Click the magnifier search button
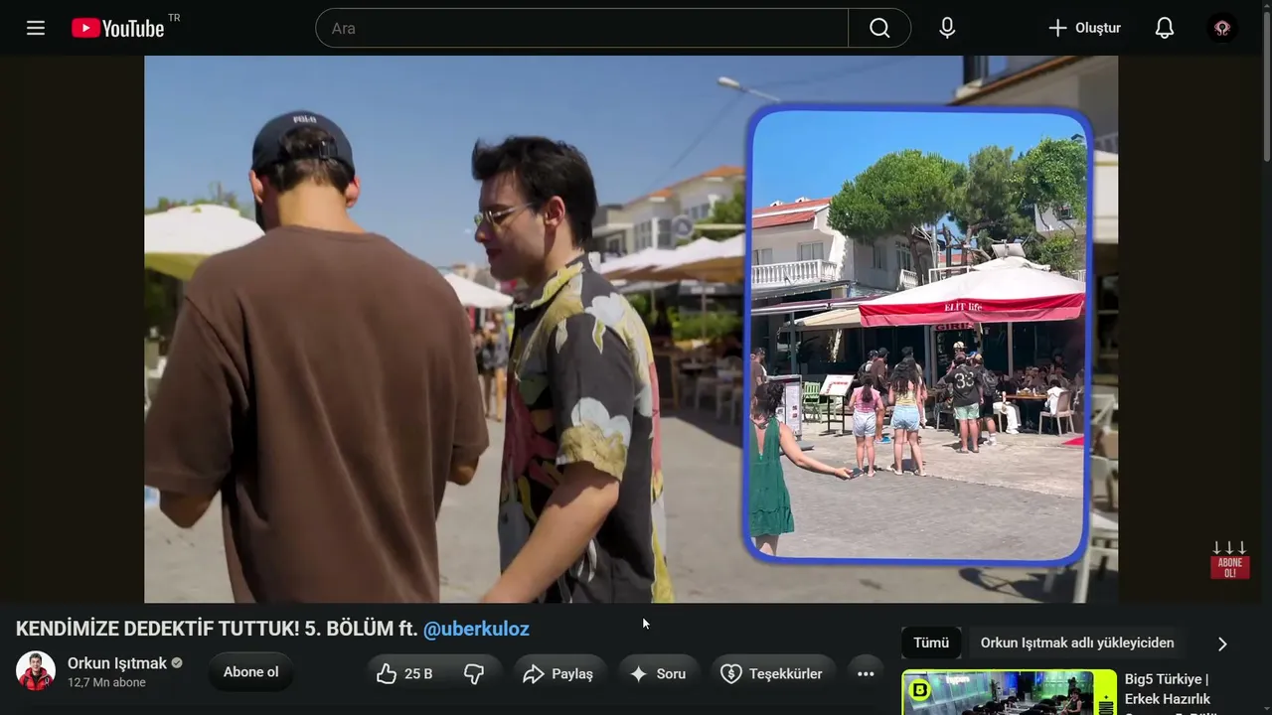The height and width of the screenshot is (715, 1272). coord(879,28)
